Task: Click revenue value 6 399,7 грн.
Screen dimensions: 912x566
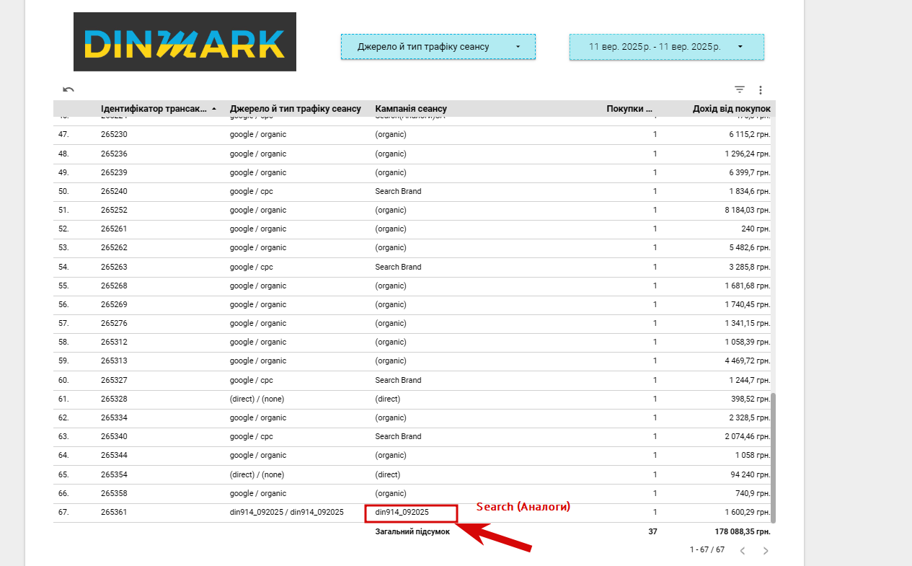Action: (x=748, y=172)
